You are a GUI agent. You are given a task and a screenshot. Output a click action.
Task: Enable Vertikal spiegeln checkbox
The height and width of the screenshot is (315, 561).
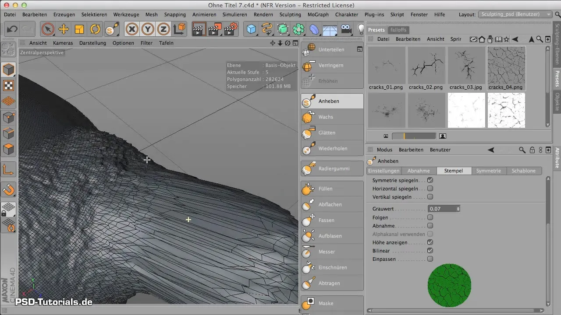pos(430,197)
